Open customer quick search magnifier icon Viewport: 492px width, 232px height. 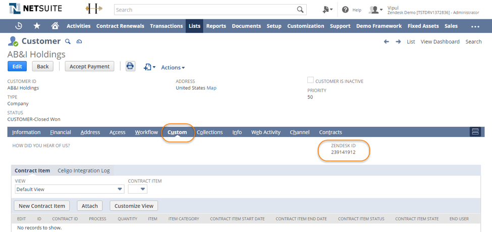(68, 41)
